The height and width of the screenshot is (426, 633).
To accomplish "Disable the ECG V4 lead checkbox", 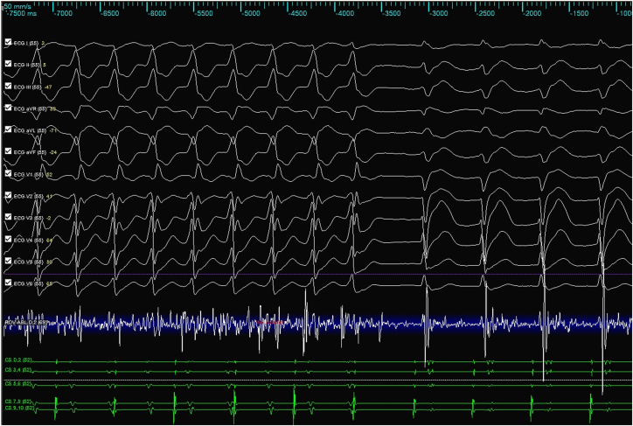I will click(9, 240).
